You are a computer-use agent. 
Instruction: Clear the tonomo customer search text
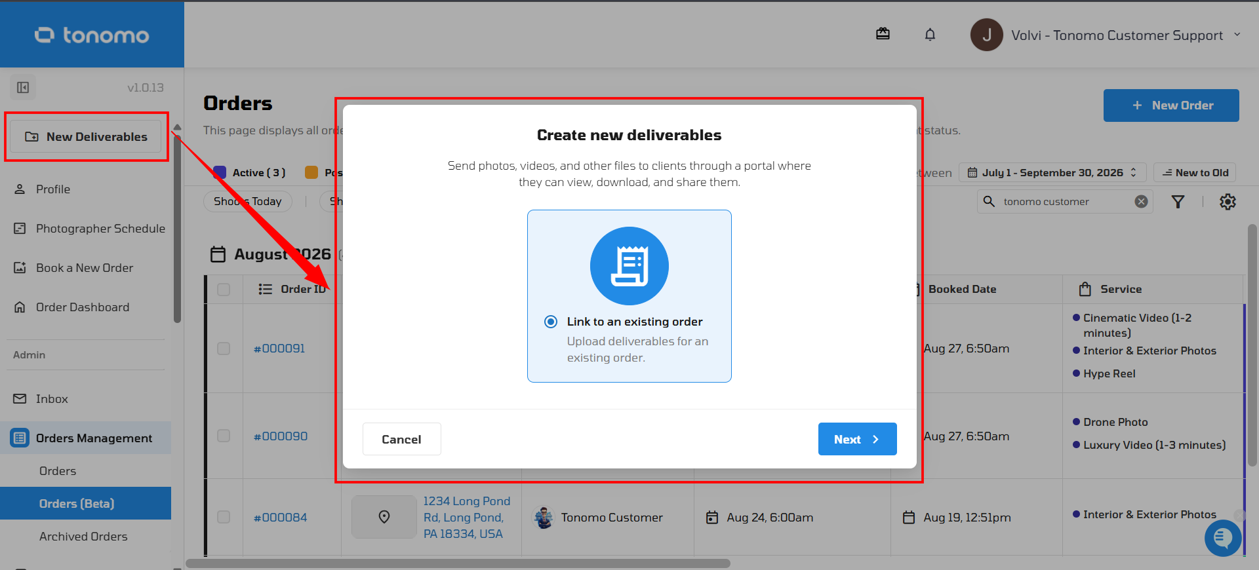tap(1141, 202)
